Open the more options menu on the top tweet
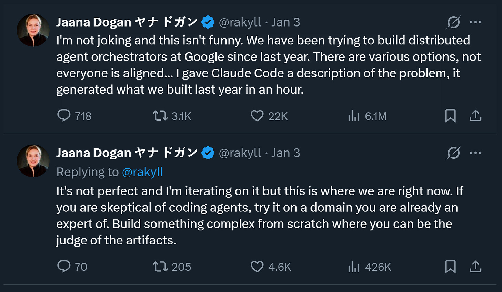Image resolution: width=502 pixels, height=292 pixels. [476, 22]
